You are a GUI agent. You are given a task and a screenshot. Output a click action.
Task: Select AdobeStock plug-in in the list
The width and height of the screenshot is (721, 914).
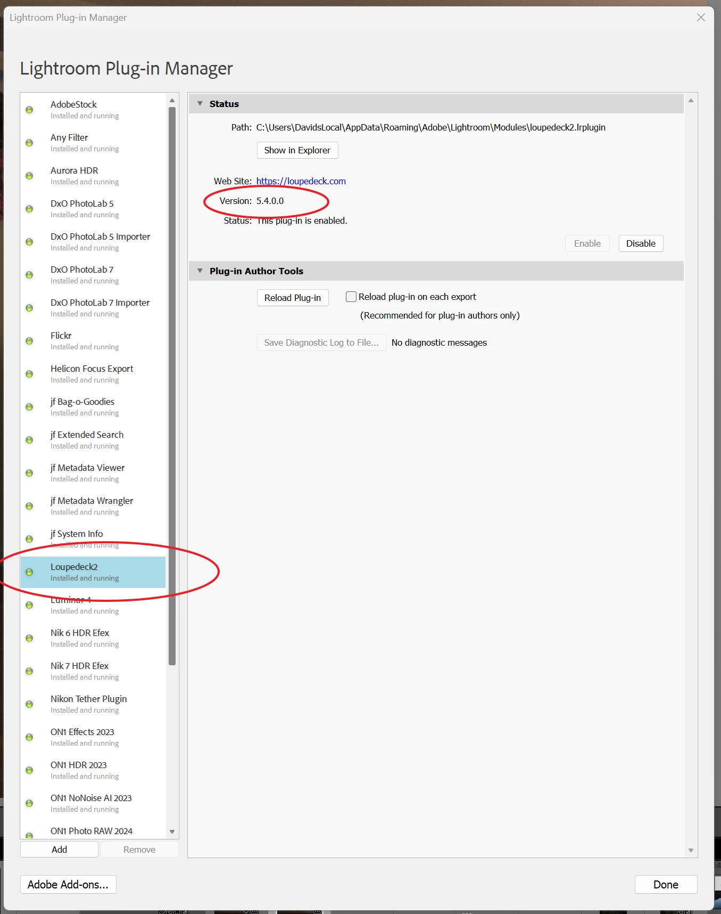click(93, 109)
